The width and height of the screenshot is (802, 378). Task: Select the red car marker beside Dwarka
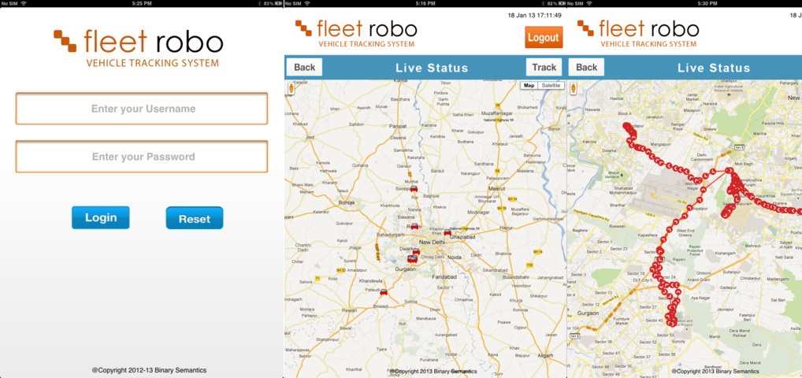point(416,251)
